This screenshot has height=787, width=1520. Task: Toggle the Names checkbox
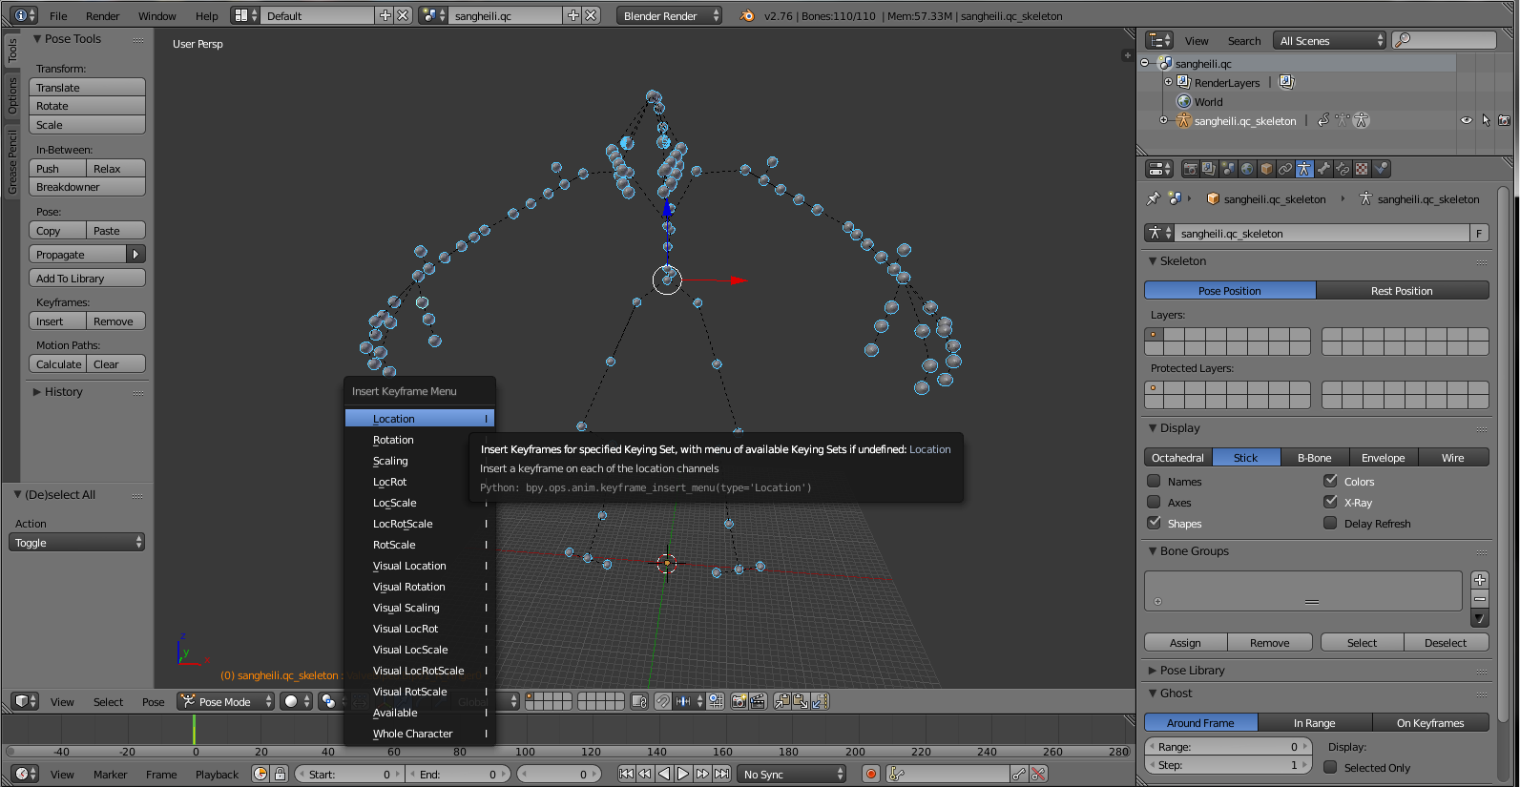(1154, 481)
